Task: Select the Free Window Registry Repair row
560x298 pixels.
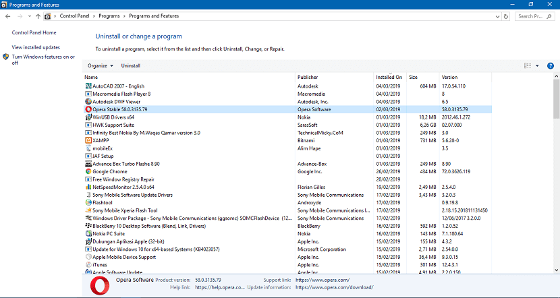Action: point(287,179)
